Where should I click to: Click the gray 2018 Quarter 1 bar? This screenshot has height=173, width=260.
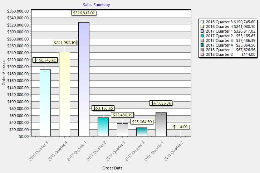coord(161,124)
